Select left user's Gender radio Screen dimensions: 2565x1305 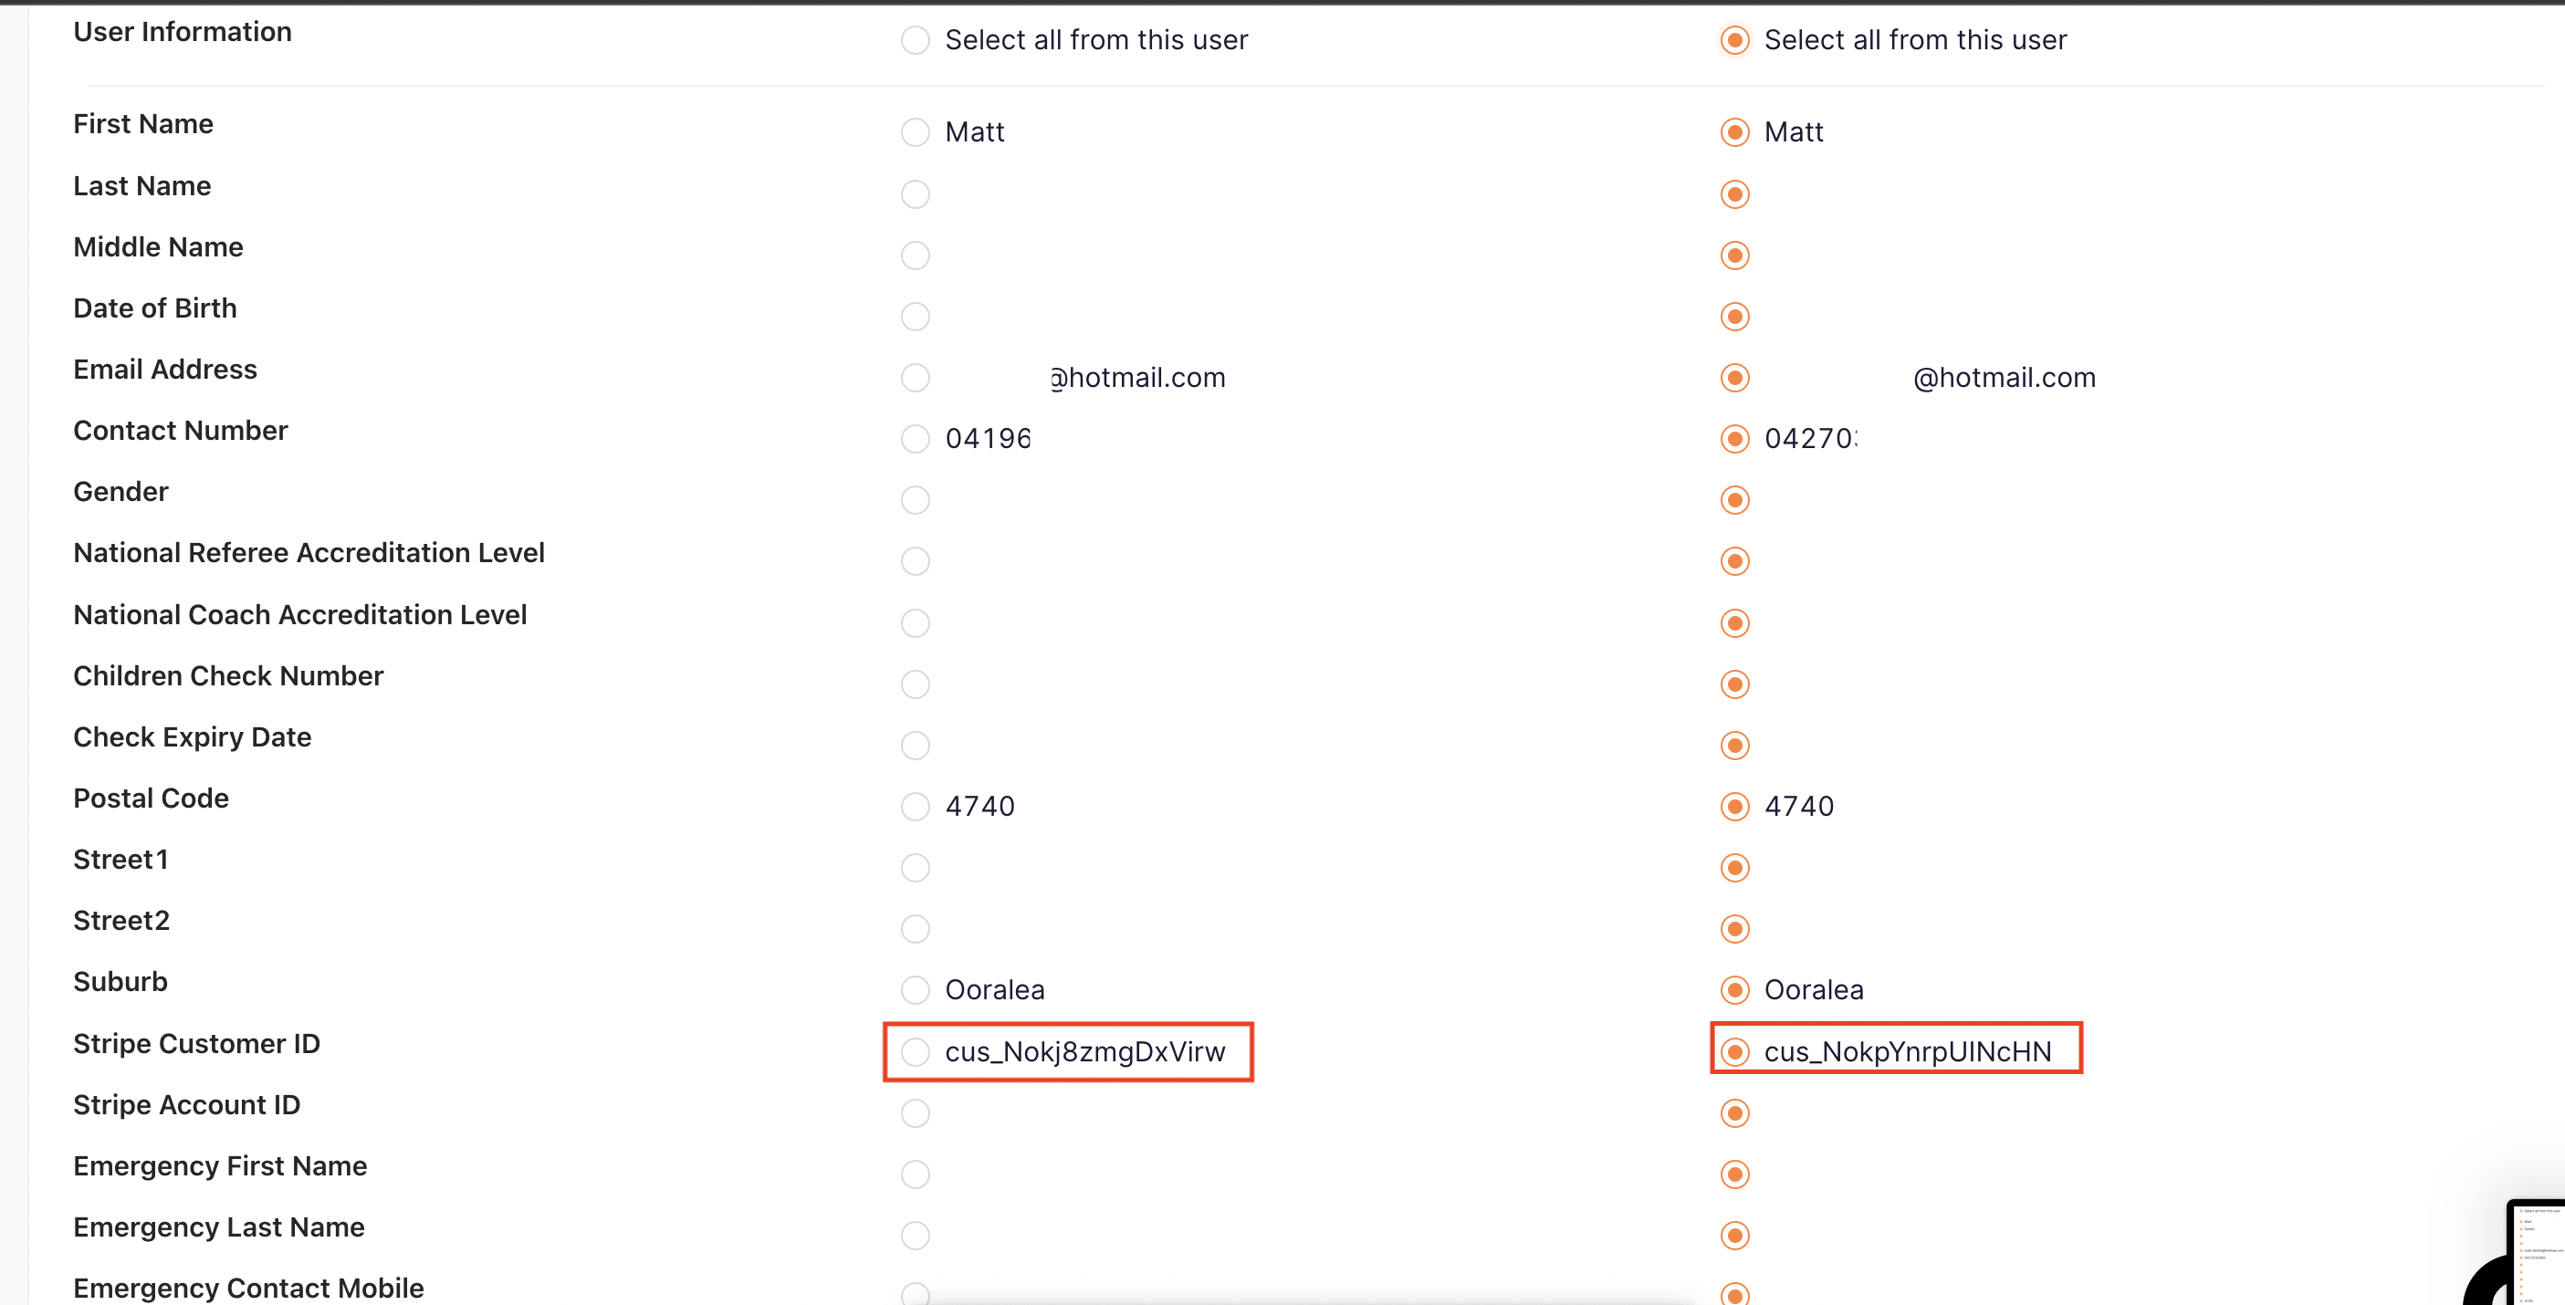click(x=915, y=500)
